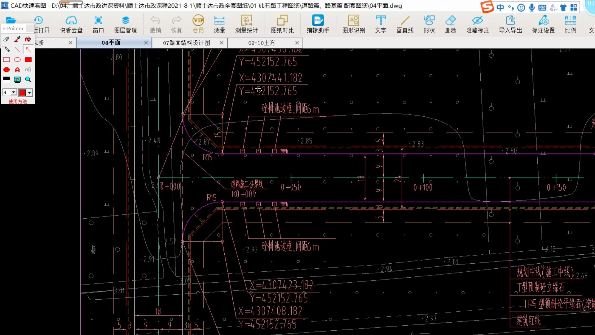Select e-Pointer arrow tool
This screenshot has width=595, height=335.
(x=28, y=49)
